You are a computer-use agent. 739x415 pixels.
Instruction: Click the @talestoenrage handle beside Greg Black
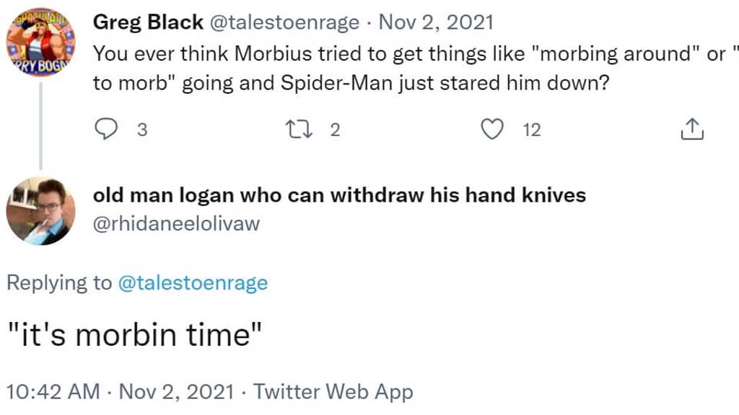coord(284,22)
